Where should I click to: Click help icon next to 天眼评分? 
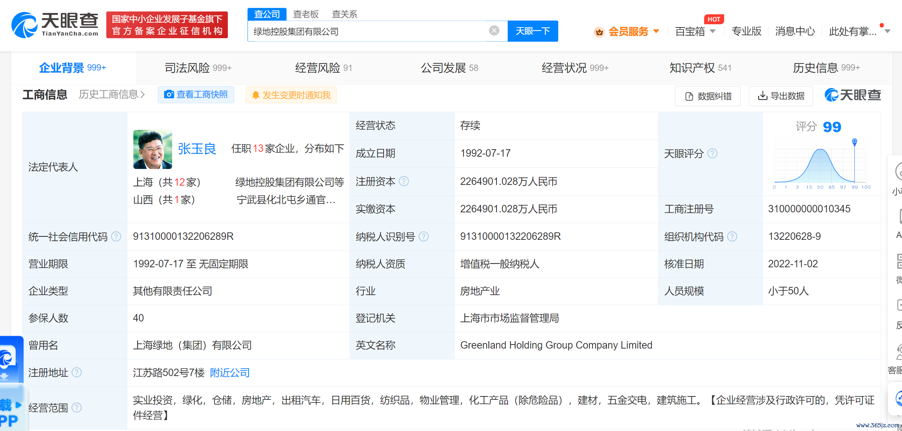712,153
